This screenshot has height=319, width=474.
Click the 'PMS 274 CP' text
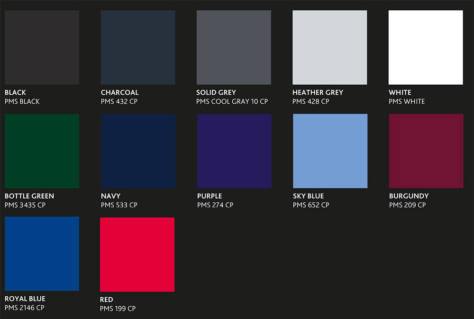215,205
